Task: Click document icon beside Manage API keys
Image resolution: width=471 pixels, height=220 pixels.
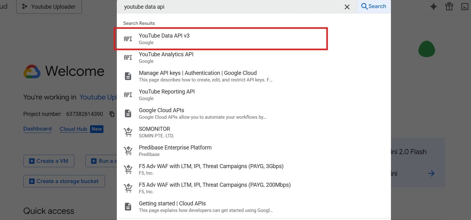Action: tap(128, 76)
